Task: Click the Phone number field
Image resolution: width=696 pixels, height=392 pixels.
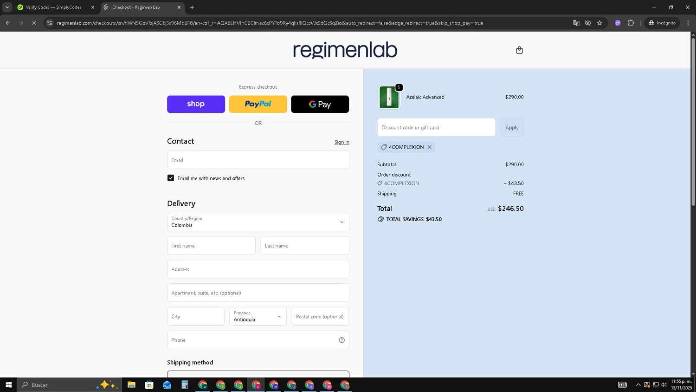Action: click(x=258, y=340)
